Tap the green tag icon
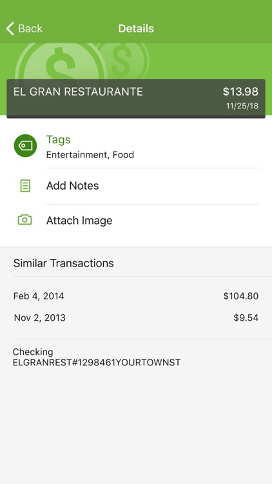This screenshot has width=272, height=484. (25, 146)
